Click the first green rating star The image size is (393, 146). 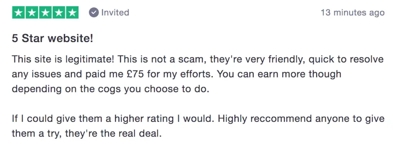[18, 13]
